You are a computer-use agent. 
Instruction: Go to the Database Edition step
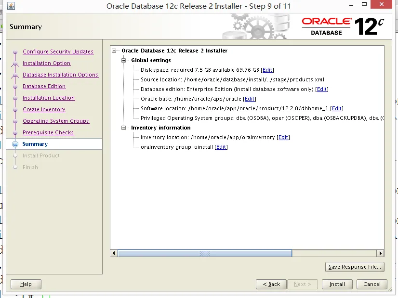coord(44,86)
